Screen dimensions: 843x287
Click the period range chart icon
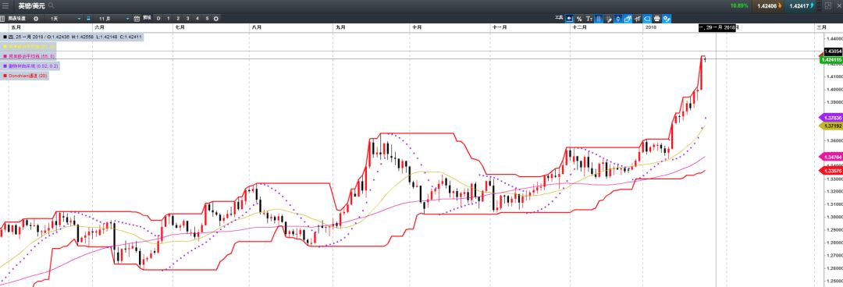click(x=89, y=18)
